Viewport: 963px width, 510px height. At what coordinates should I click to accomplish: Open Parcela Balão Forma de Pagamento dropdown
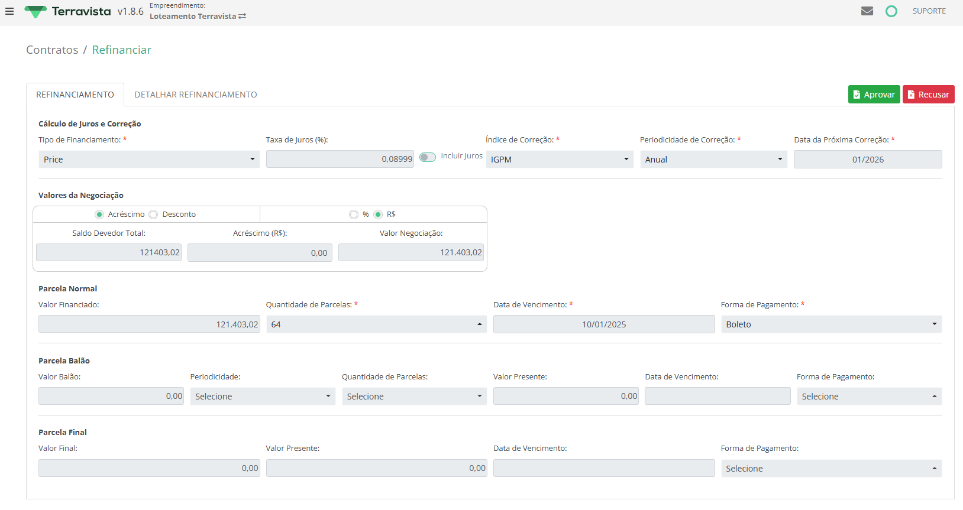[x=869, y=397]
